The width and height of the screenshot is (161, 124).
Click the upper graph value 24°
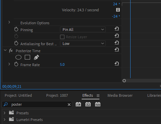(x=116, y=4)
